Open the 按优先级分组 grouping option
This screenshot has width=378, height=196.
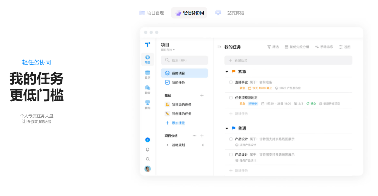pyautogui.click(x=297, y=47)
